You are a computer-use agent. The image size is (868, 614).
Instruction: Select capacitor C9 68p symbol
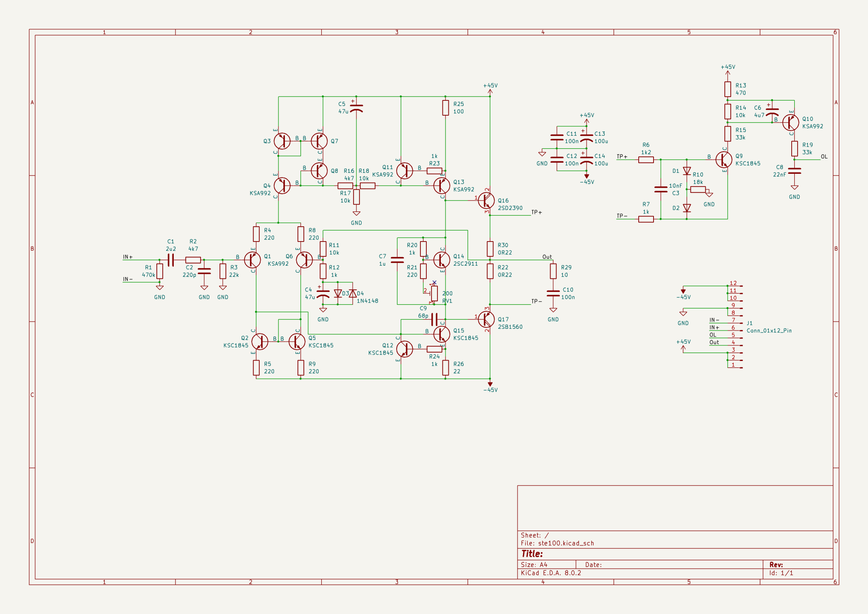coord(434,319)
